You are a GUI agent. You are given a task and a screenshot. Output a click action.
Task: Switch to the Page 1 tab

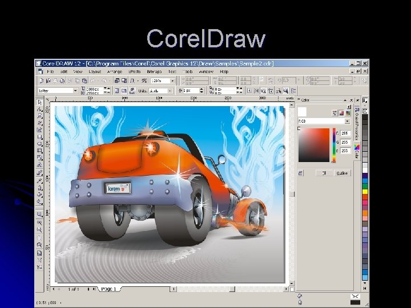click(x=109, y=289)
